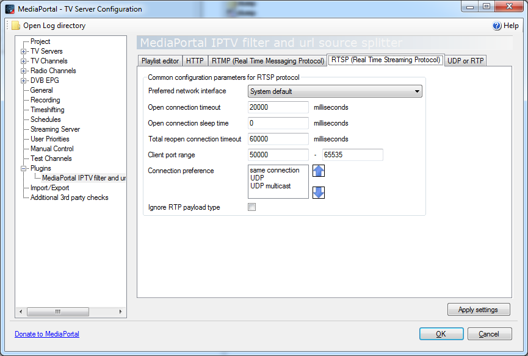The height and width of the screenshot is (356, 528).
Task: Open the RTMP (Real Time Messaging Protocol) tab
Action: coord(268,61)
